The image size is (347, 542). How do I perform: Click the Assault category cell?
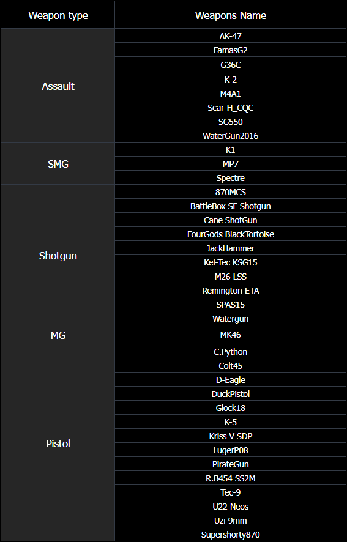58,86
